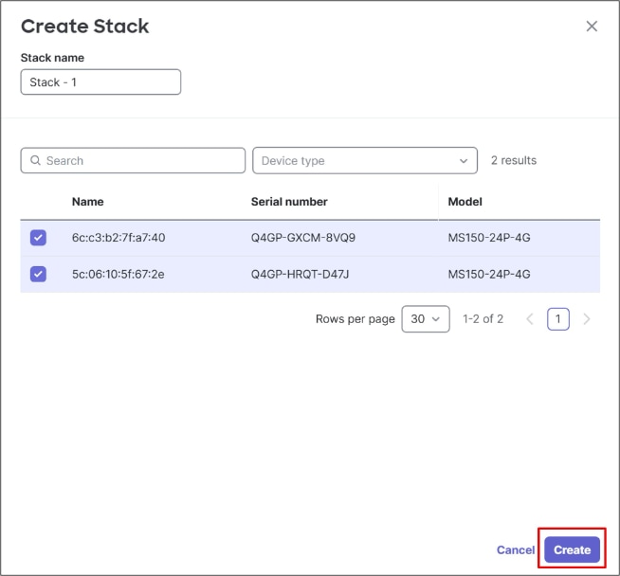
Task: Uncheck the 6c:c3:b2:7f:a7:40 switch checkbox
Action: pyautogui.click(x=38, y=238)
